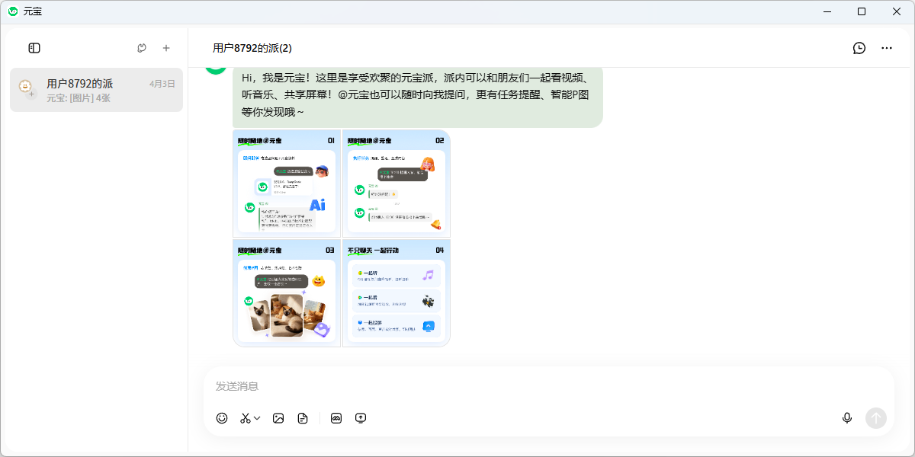The width and height of the screenshot is (915, 457).
Task: Open the clock history icon in header
Action: tap(859, 48)
